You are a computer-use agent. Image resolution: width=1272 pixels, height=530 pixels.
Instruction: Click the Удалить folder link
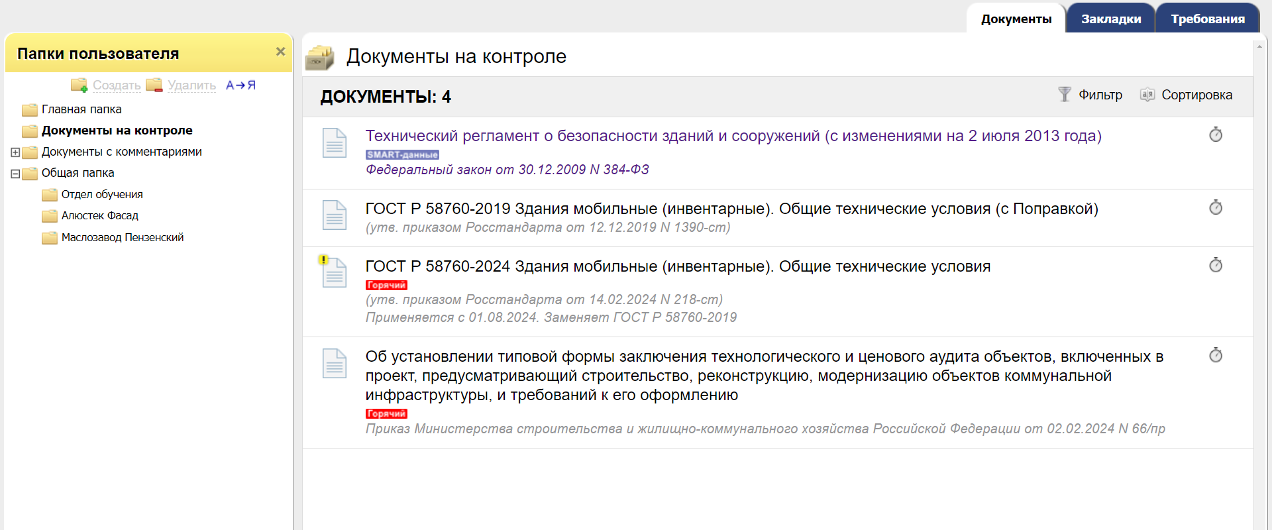[x=191, y=85]
